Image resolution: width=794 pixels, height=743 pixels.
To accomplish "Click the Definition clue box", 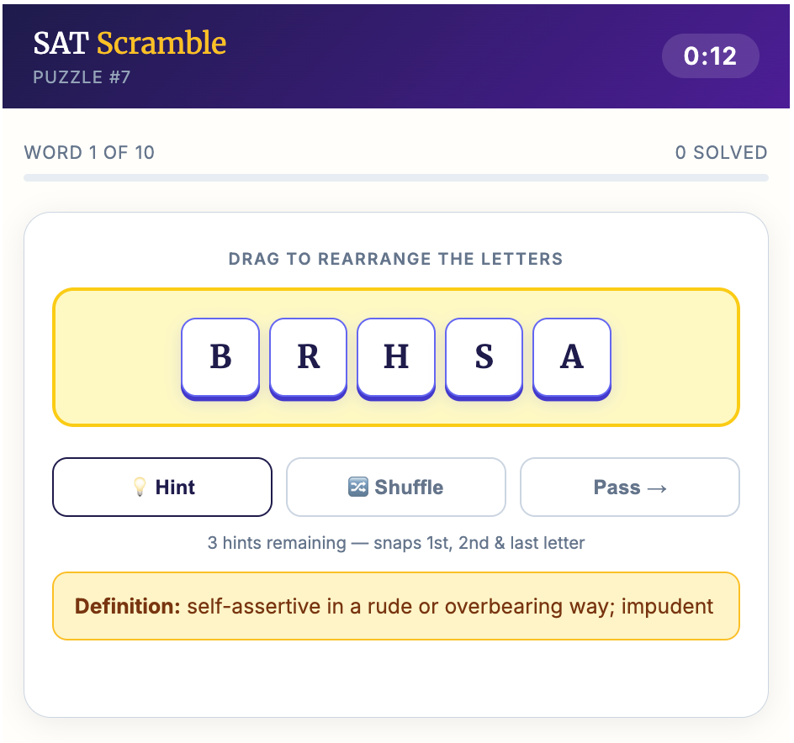I will coord(396,606).
